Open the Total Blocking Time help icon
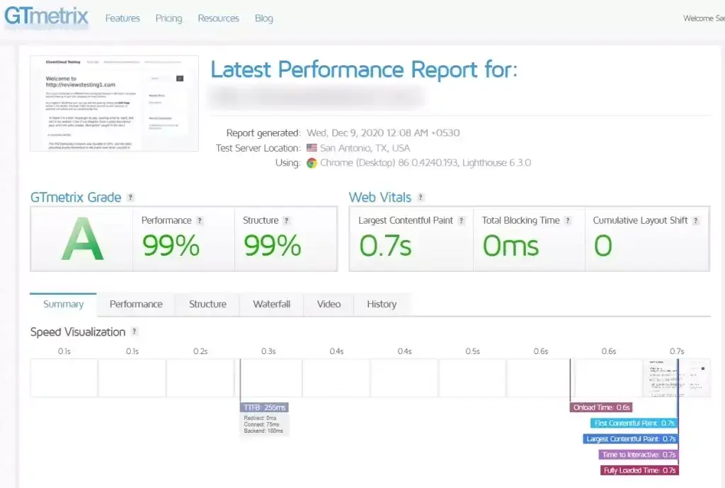 pyautogui.click(x=567, y=220)
